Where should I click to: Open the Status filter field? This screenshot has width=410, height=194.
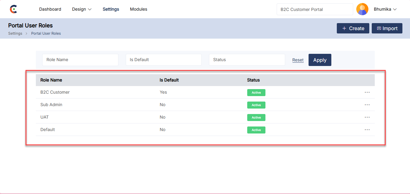point(247,60)
